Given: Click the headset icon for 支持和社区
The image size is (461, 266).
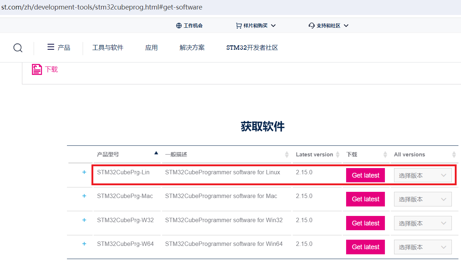Looking at the screenshot, I should coord(312,26).
